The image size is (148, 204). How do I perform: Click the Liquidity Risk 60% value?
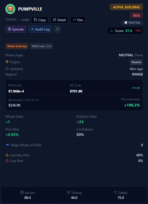pyautogui.click(x=140, y=155)
